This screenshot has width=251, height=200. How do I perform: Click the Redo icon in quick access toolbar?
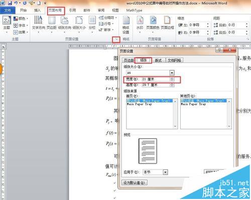click(x=25, y=3)
